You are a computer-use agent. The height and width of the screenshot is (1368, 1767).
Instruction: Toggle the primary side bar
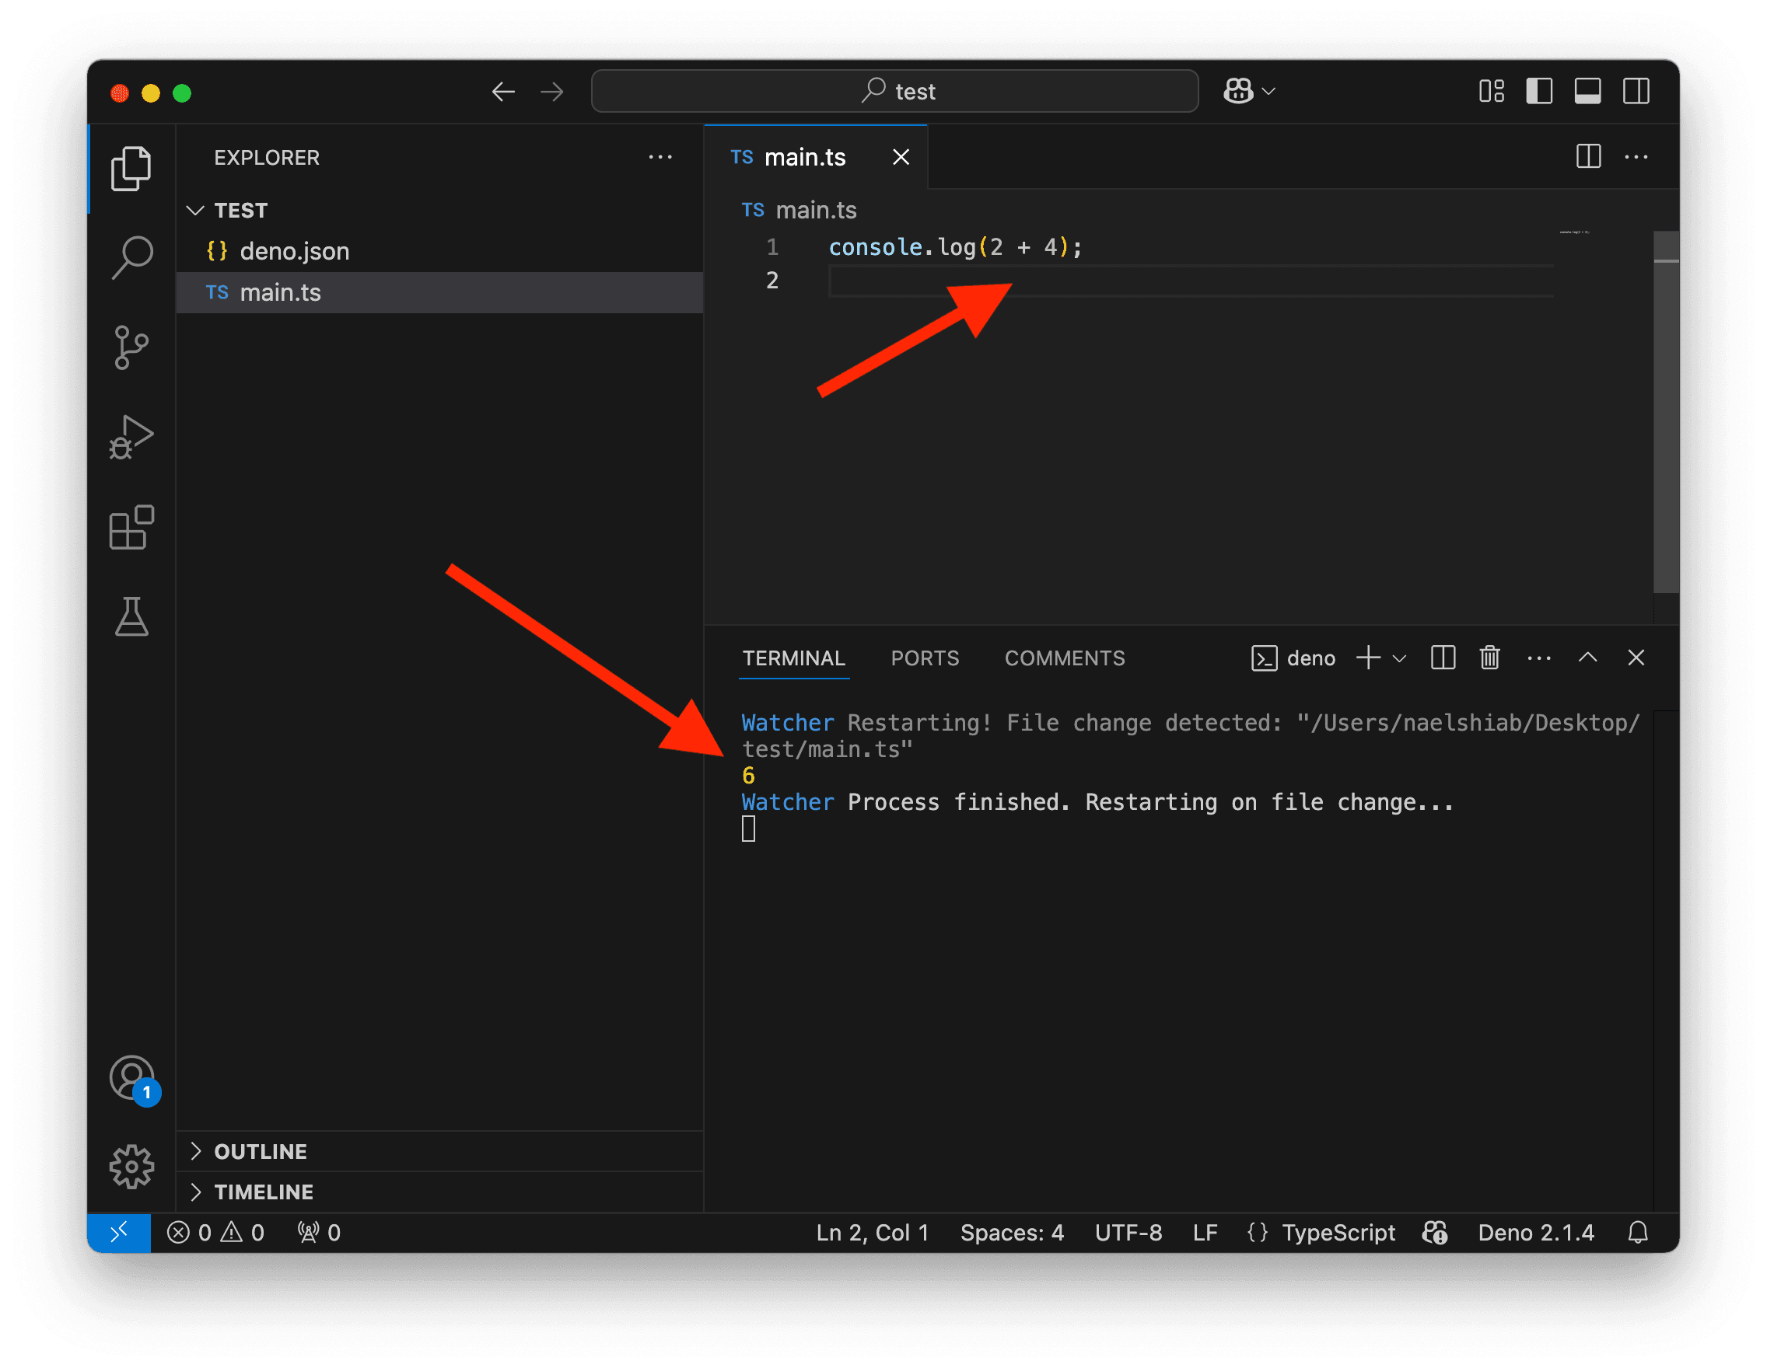point(1539,92)
